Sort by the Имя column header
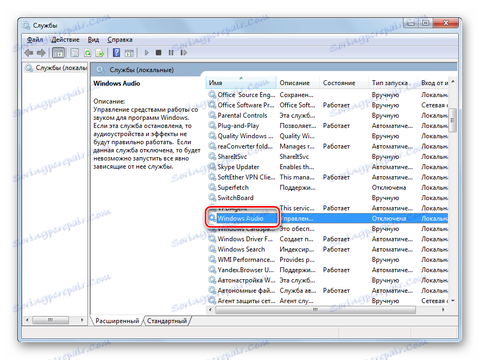This screenshot has height=360, width=480. click(241, 83)
